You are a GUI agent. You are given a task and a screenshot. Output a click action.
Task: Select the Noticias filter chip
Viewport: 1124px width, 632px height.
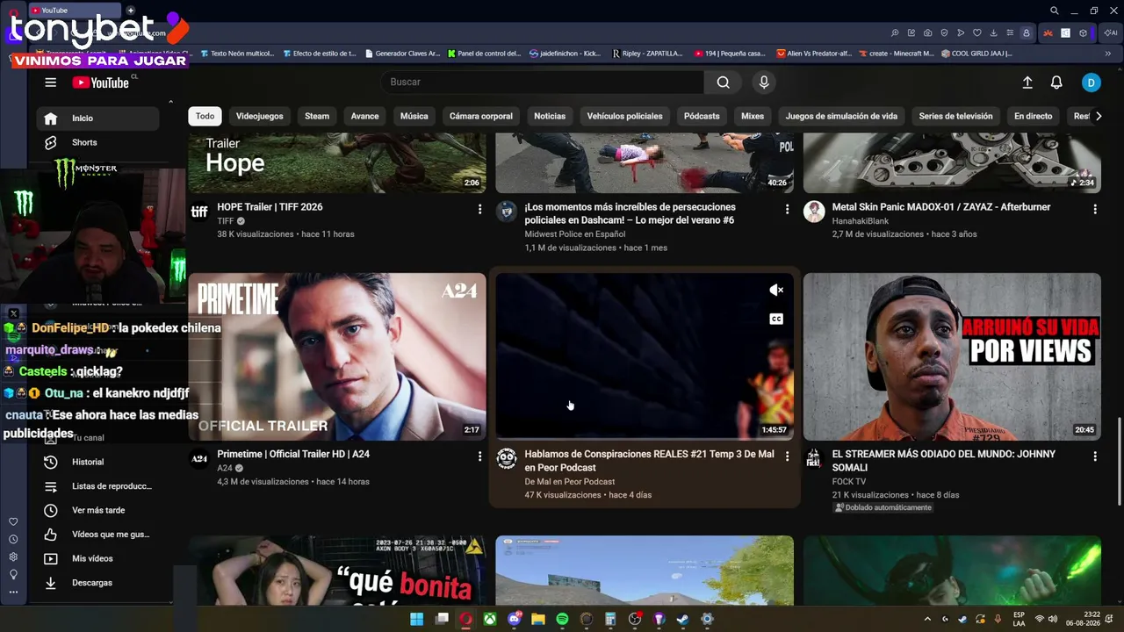(550, 116)
